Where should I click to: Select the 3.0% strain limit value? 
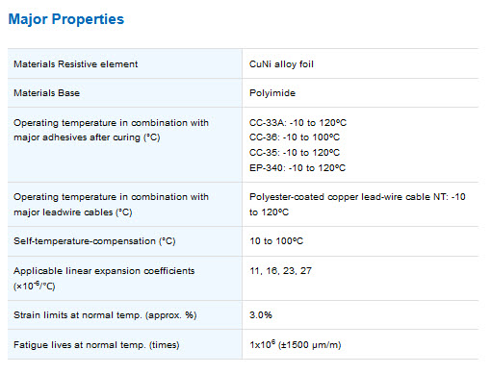point(261,315)
